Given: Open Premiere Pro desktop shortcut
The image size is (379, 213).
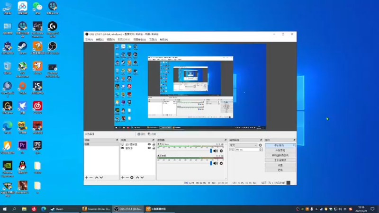Looking at the screenshot, I should click(x=22, y=147).
